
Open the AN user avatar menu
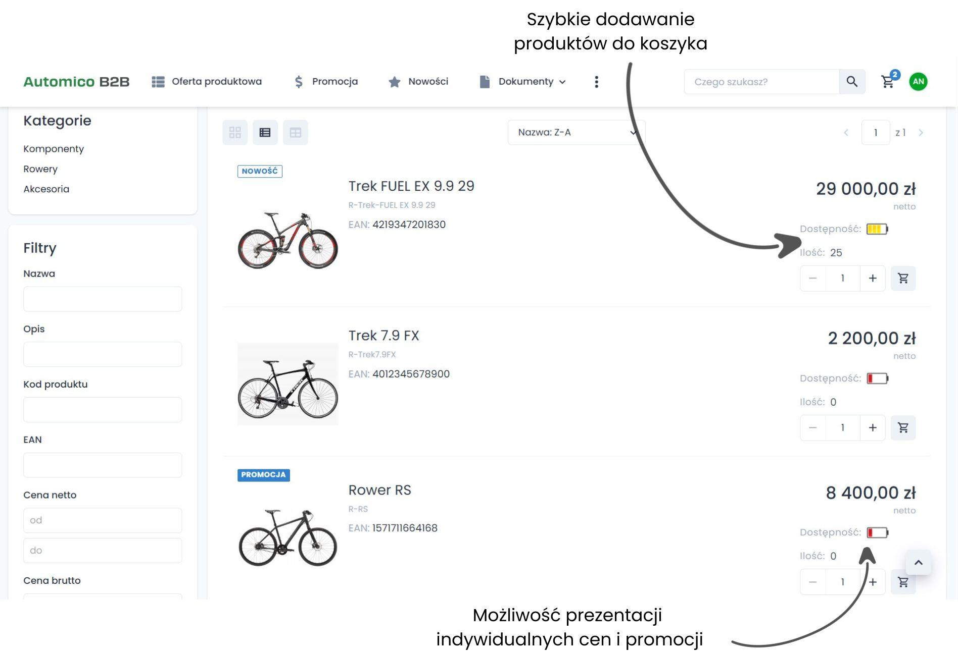[x=918, y=81]
